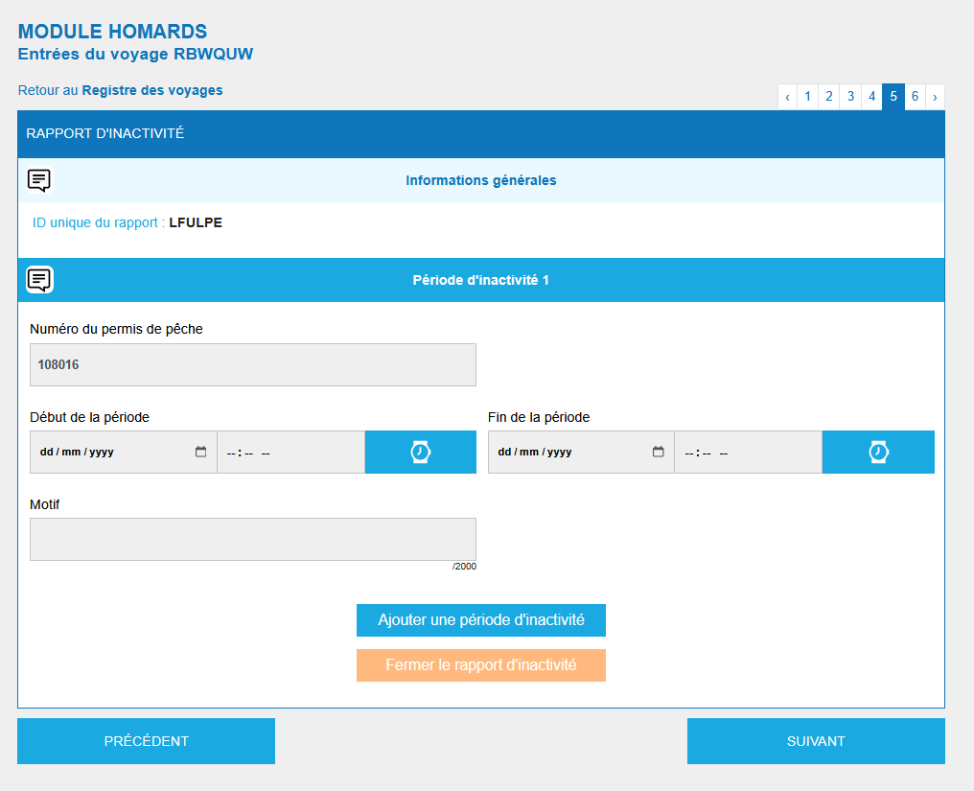Set current time for Début de la période
Viewport: 974px width, 791px height.
tap(420, 453)
